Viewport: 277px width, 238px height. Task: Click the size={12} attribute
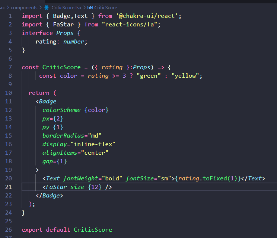86,187
